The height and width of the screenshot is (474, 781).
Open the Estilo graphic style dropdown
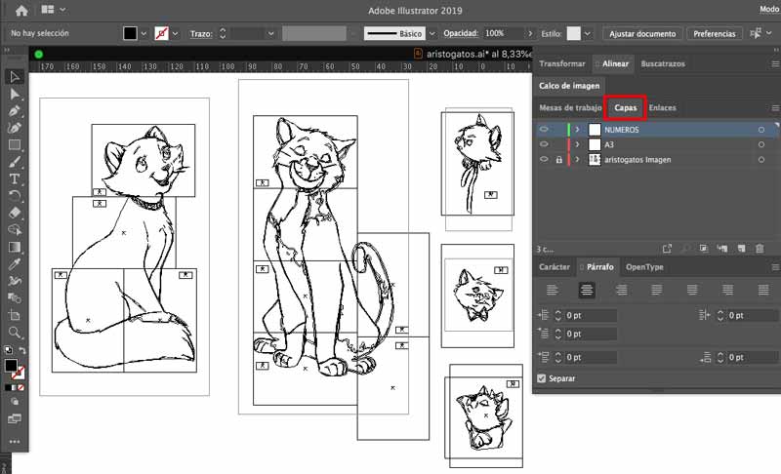click(588, 34)
